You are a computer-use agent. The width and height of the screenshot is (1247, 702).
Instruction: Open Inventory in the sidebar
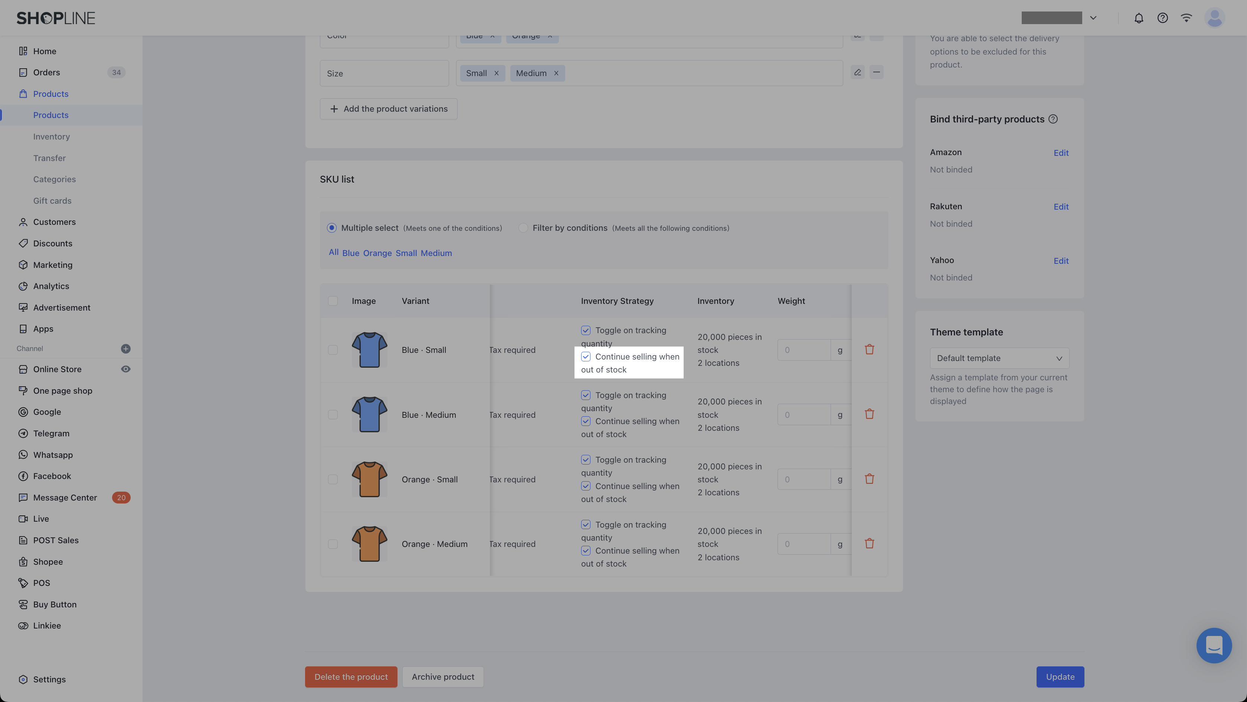point(51,137)
